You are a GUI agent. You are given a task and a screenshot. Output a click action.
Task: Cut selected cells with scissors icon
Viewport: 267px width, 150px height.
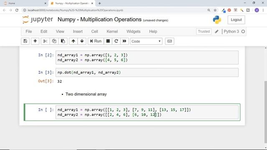point(45,41)
